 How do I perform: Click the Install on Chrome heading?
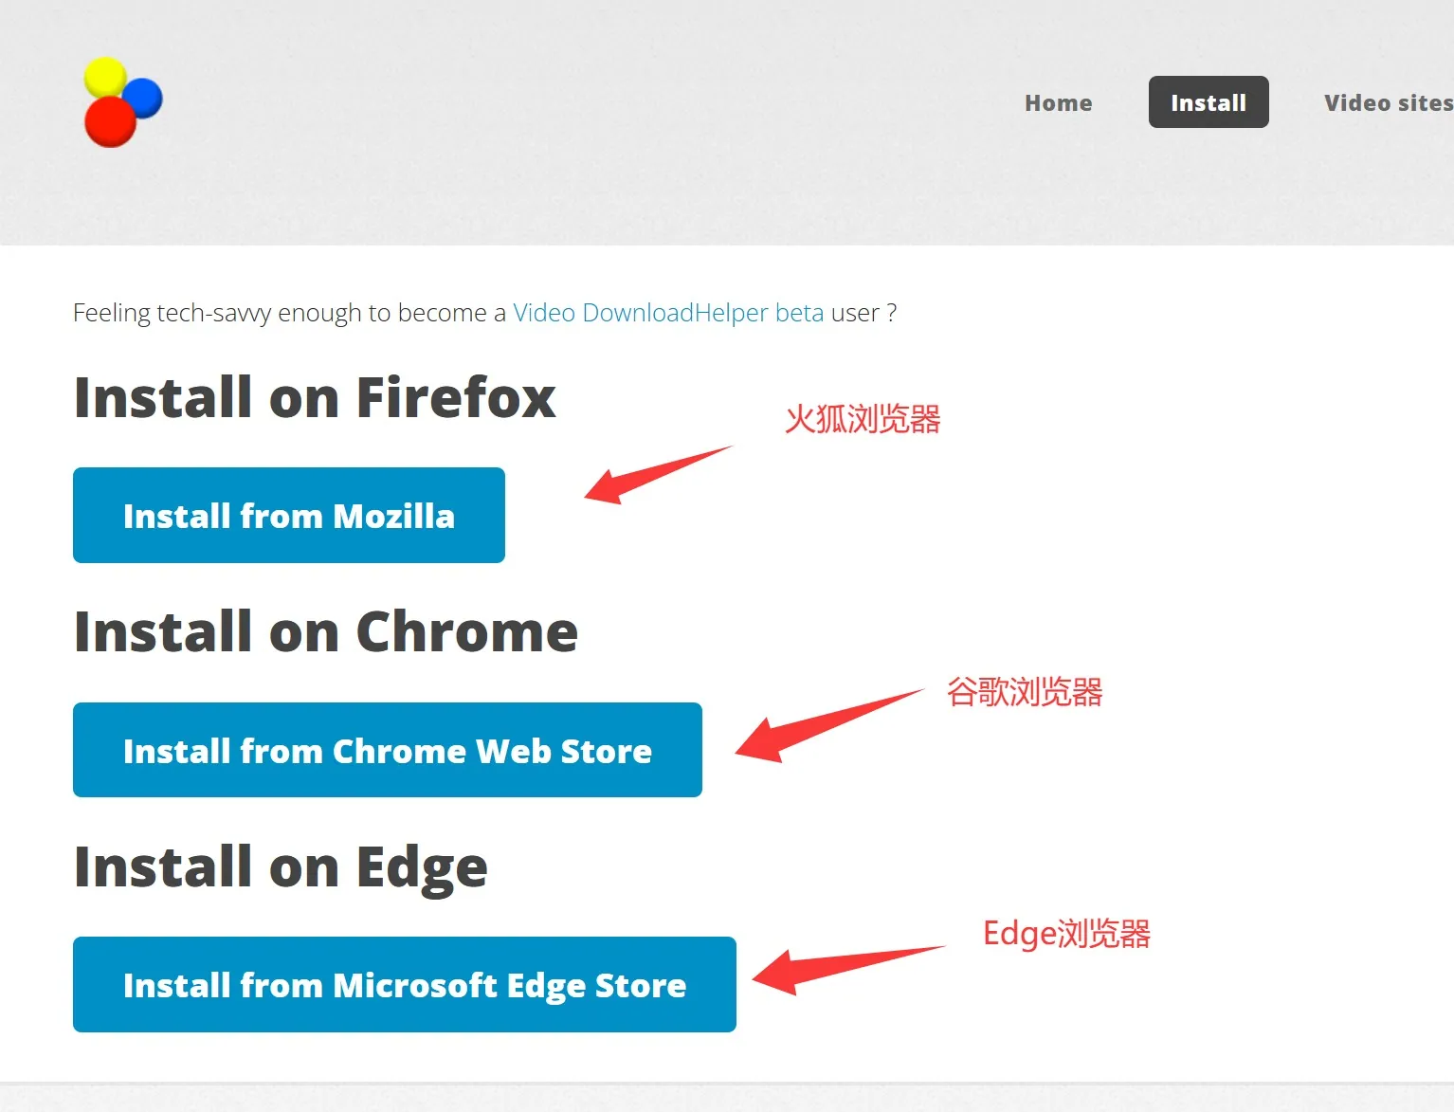tap(326, 631)
